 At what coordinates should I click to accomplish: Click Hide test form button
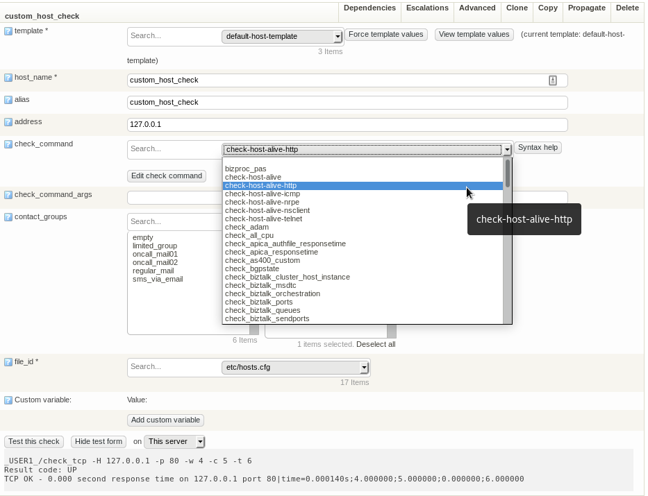point(99,441)
